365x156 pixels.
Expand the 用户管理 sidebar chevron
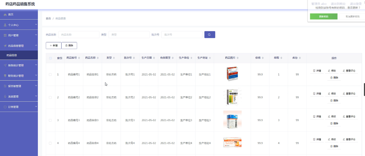pyautogui.click(x=36, y=35)
